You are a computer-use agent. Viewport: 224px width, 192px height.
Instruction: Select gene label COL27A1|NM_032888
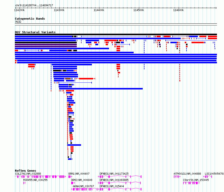pyautogui.click(x=28, y=174)
